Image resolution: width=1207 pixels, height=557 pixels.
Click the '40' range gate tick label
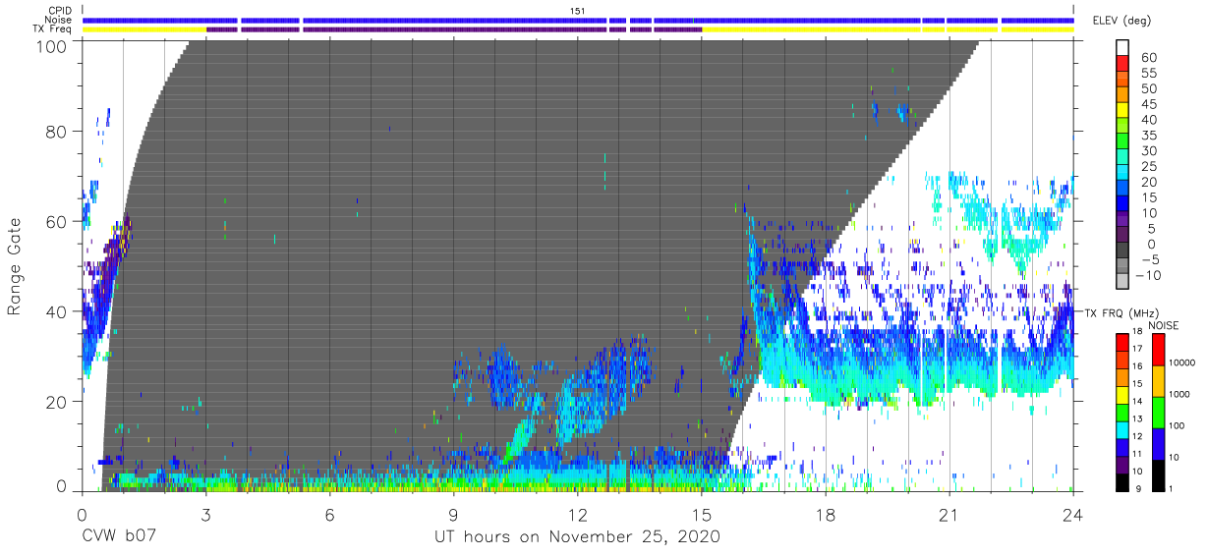58,311
